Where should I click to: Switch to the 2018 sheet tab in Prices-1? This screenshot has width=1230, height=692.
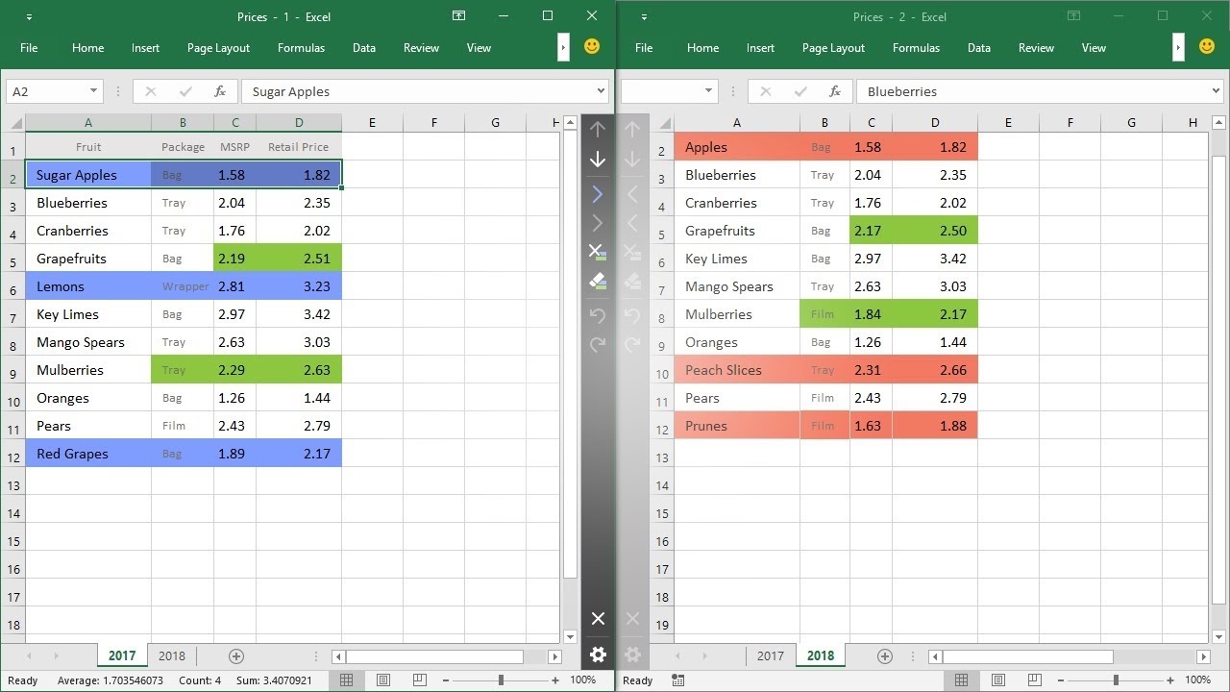click(172, 655)
